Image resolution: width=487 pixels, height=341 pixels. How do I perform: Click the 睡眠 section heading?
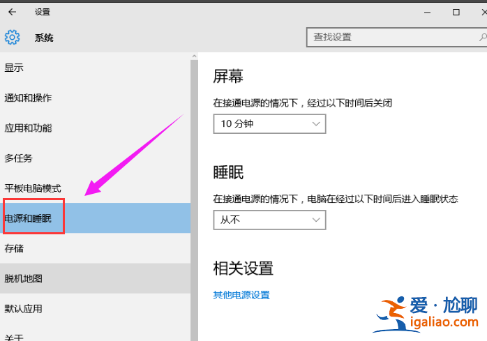(228, 172)
